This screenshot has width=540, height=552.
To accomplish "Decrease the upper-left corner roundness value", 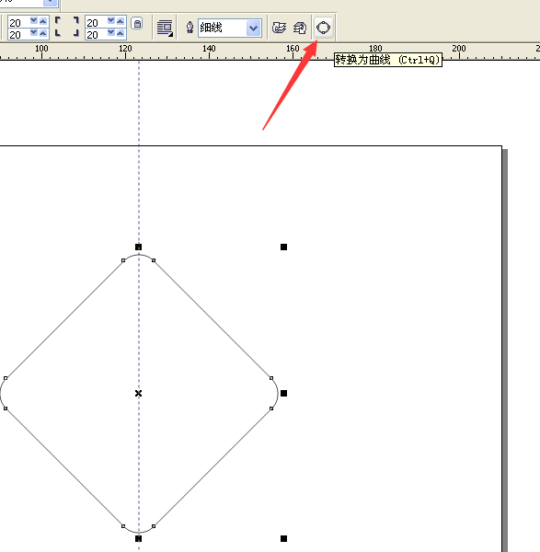I will click(34, 21).
